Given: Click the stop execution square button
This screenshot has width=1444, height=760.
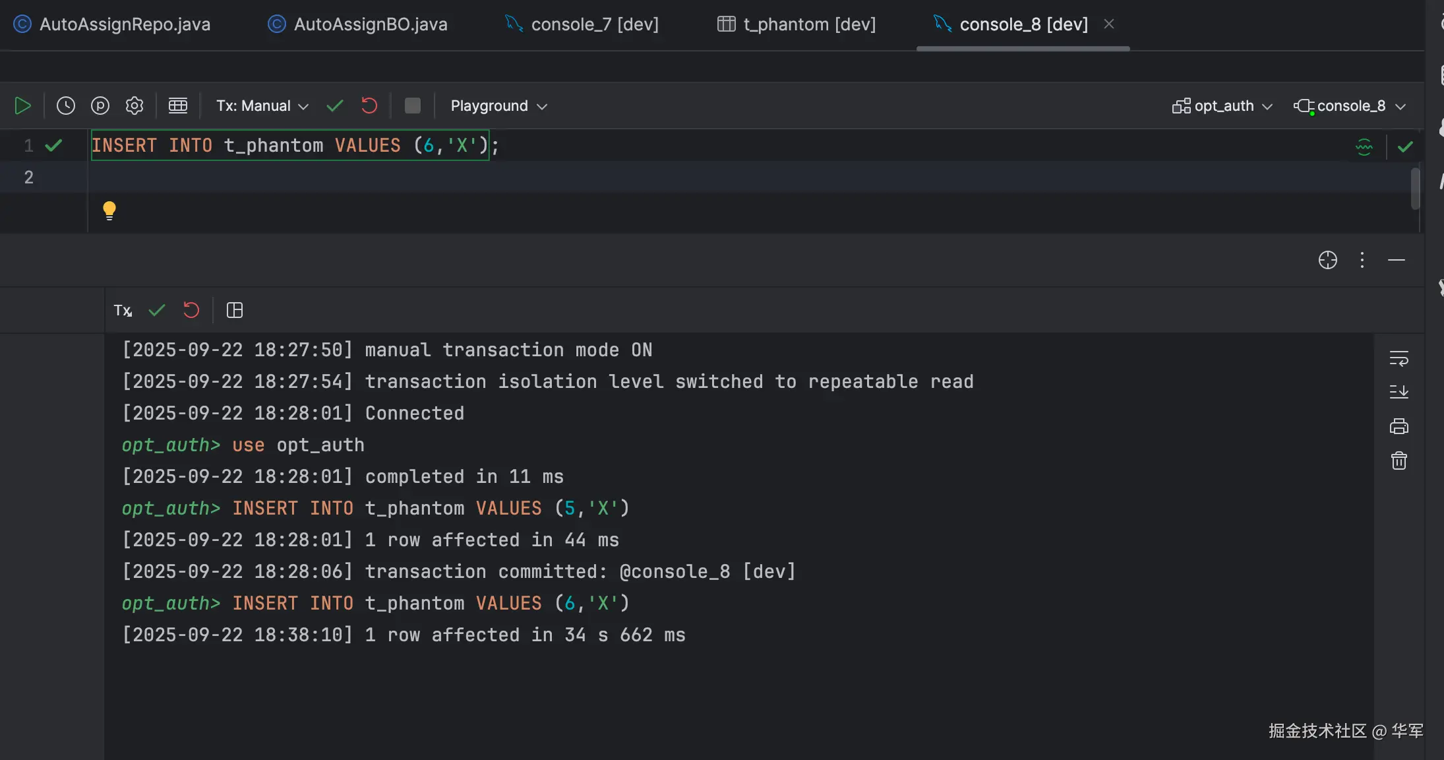Looking at the screenshot, I should (413, 106).
